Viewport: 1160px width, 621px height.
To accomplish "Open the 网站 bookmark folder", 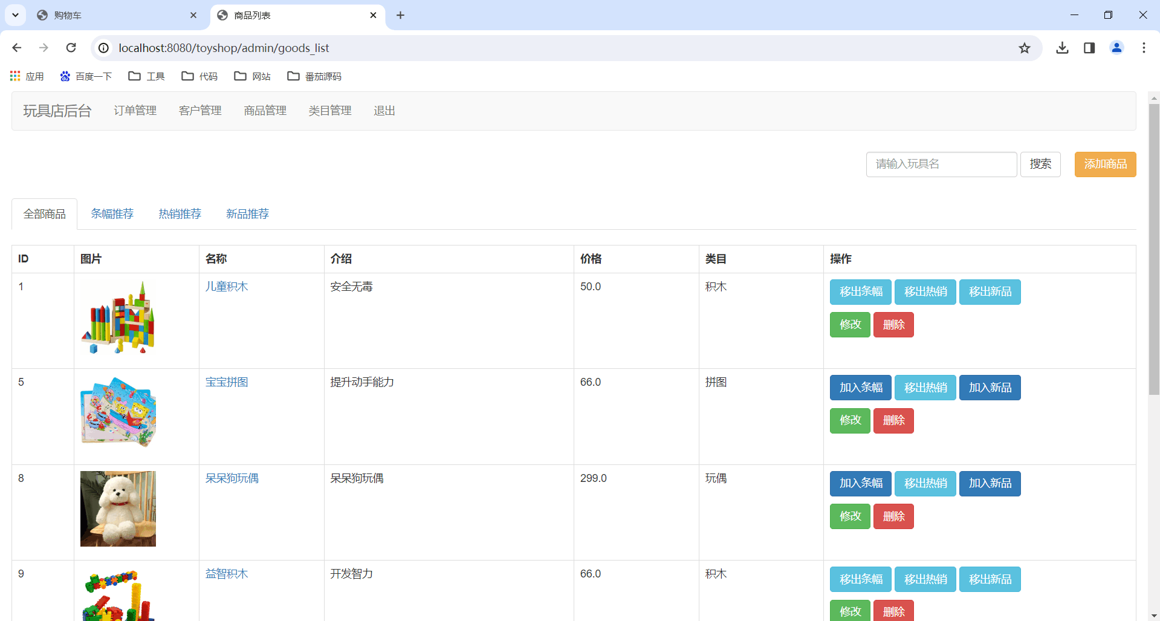I will point(252,76).
